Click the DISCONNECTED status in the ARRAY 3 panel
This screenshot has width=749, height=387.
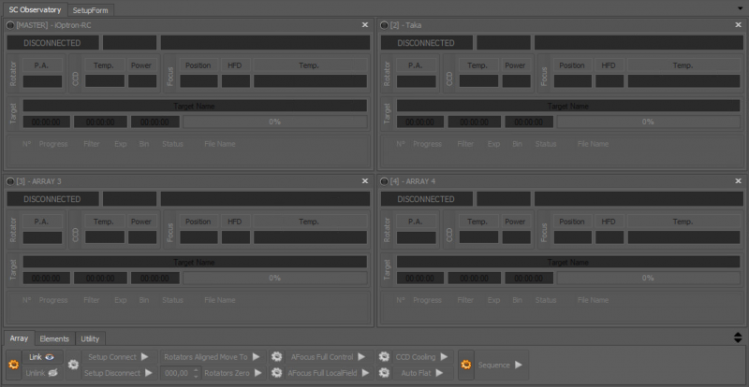[x=52, y=199]
